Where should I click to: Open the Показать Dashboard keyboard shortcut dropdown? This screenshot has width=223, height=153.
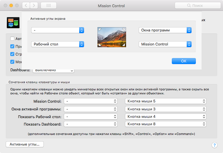[x=91, y=124]
